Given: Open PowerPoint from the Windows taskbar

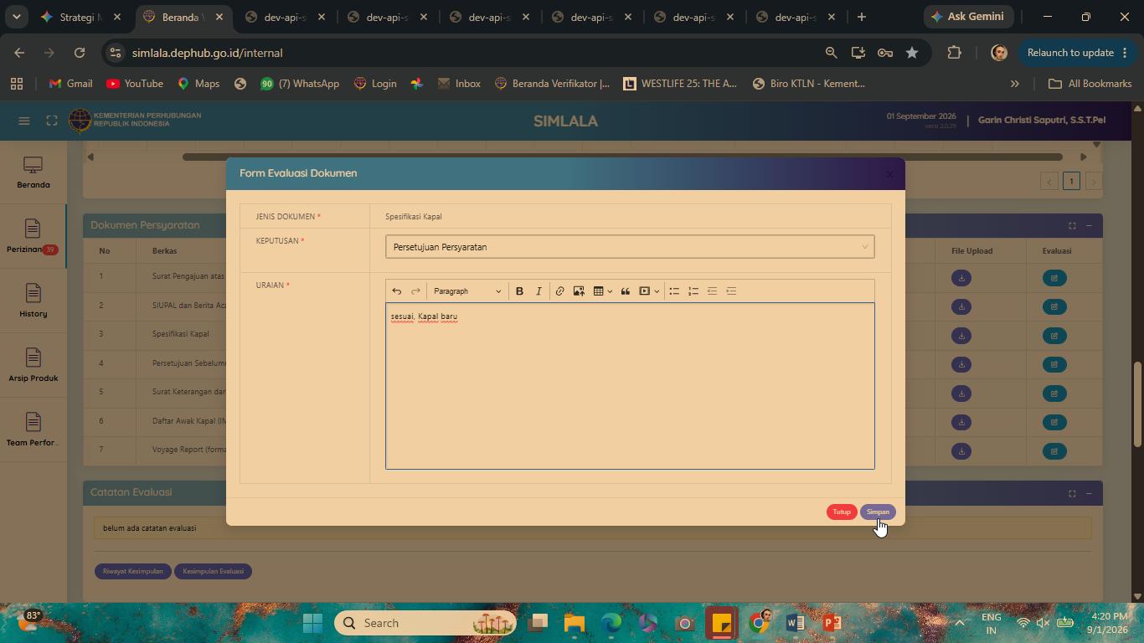Looking at the screenshot, I should pyautogui.click(x=832, y=623).
